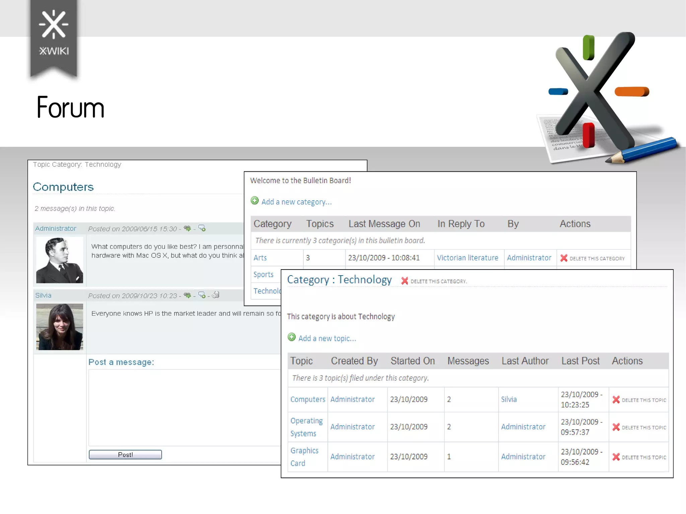Click Silvia's profile photo thumbnail
Viewport: 686px width, 514px height.
(60, 327)
